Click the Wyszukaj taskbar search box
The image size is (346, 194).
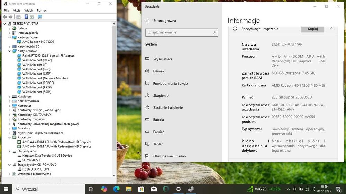(x=48, y=189)
